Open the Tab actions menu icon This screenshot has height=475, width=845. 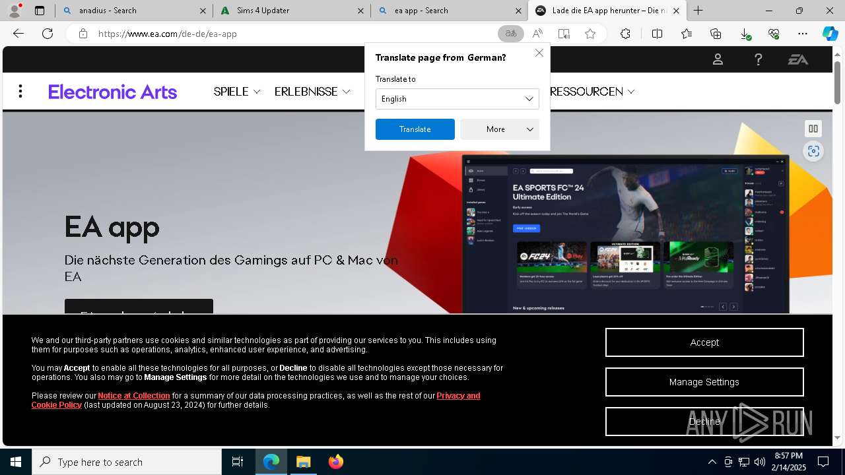click(x=40, y=11)
